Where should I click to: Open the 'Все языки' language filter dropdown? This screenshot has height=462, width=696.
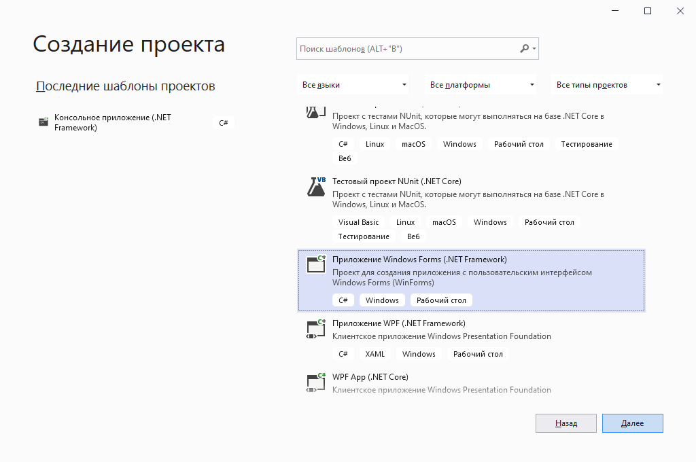(x=354, y=85)
